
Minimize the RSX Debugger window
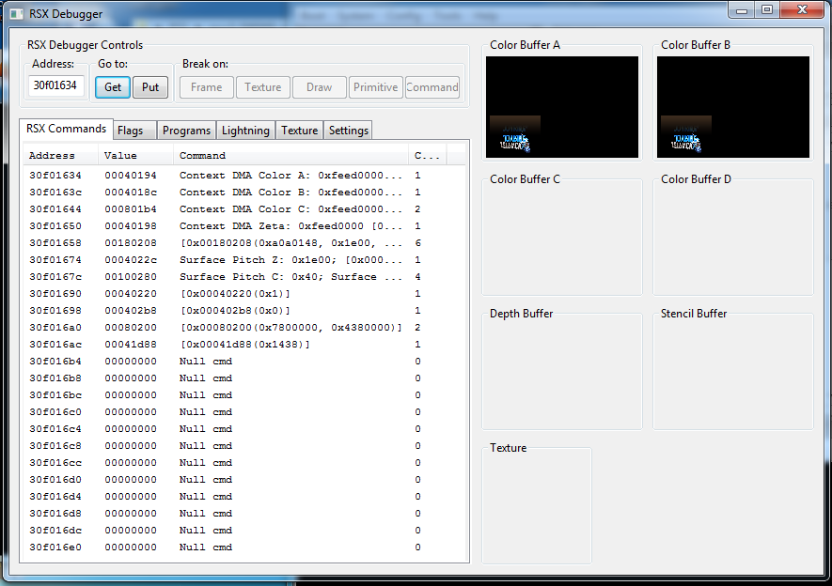(x=742, y=10)
